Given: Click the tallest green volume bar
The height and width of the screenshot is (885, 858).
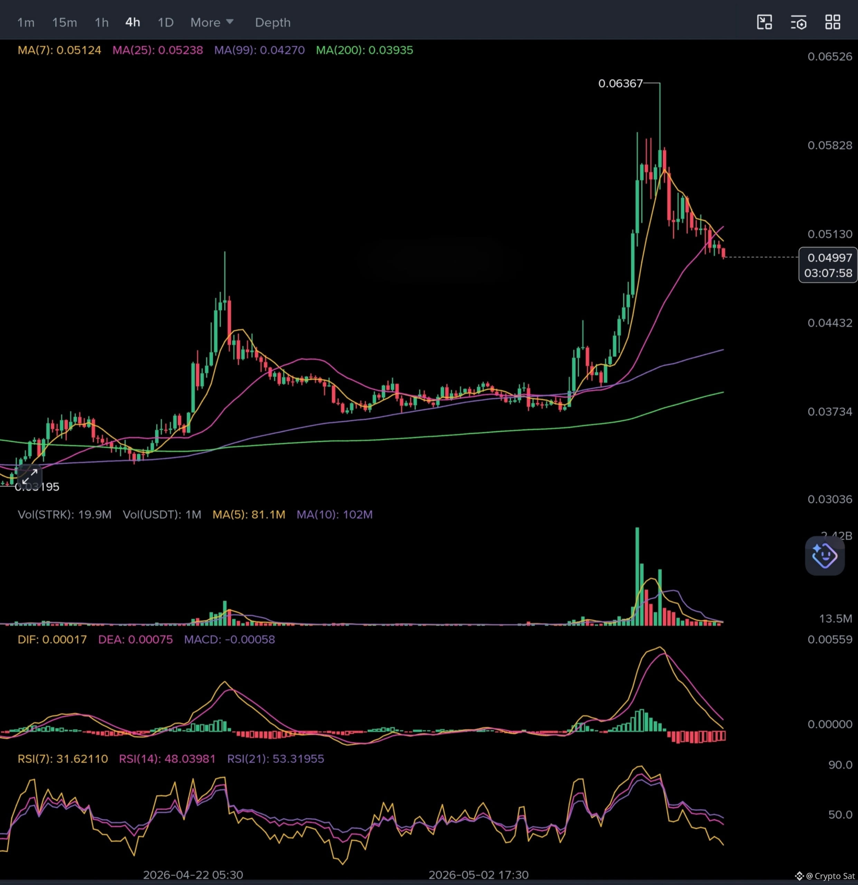Looking at the screenshot, I should 637,576.
